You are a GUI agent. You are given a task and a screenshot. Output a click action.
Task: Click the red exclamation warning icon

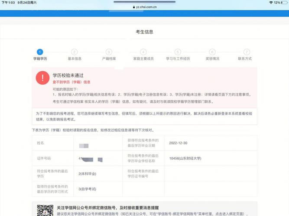(42, 78)
